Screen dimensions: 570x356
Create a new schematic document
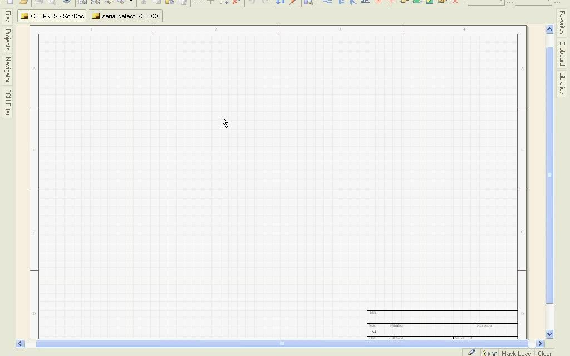[x=11, y=3]
